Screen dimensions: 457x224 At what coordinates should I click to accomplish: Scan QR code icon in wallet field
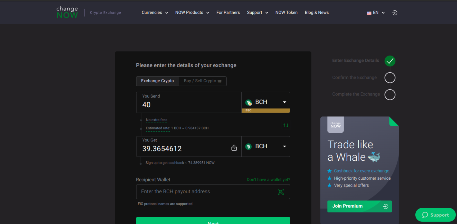click(x=281, y=192)
